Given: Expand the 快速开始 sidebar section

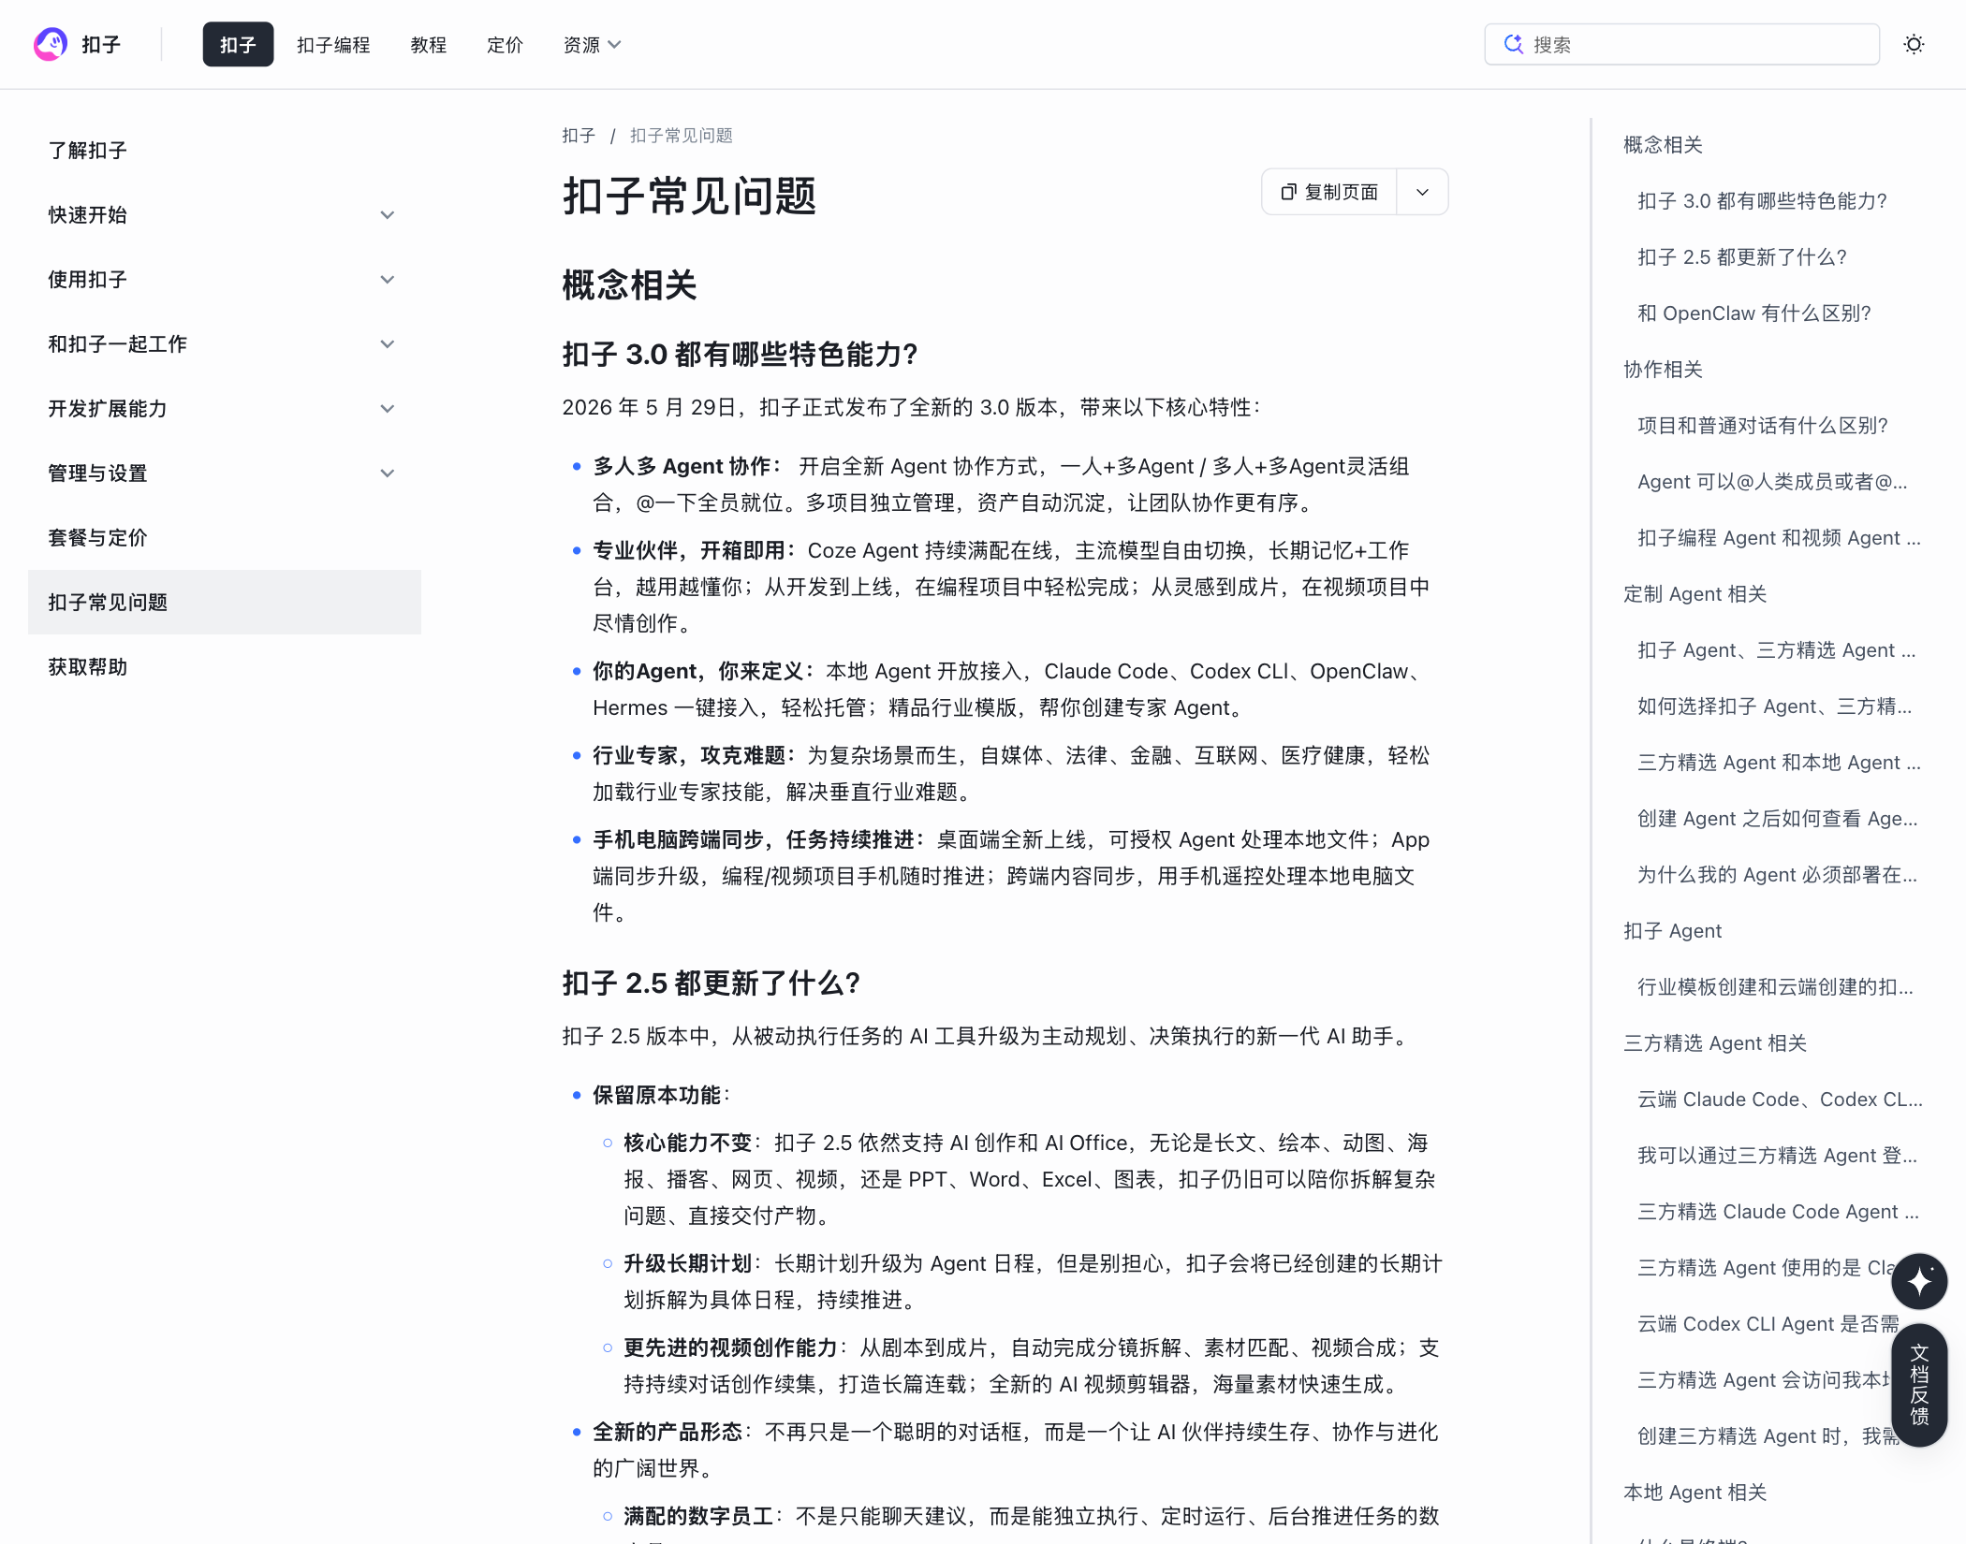Looking at the screenshot, I should [x=223, y=215].
